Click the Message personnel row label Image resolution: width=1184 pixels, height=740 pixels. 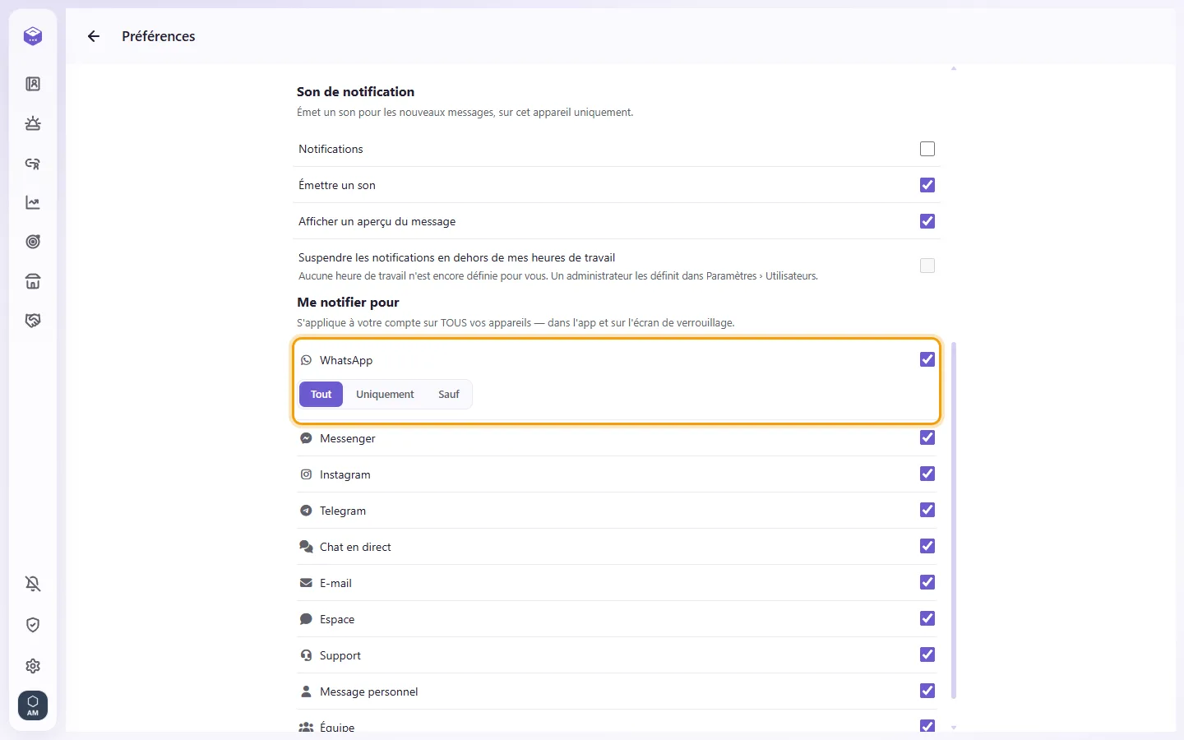pyautogui.click(x=368, y=691)
